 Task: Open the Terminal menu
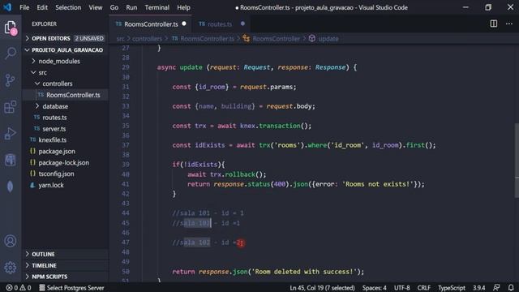pos(157,7)
